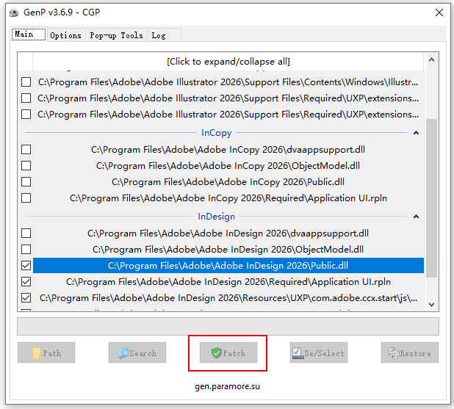The width and height of the screenshot is (454, 409).
Task: Open the Log tab
Action: pyautogui.click(x=159, y=35)
